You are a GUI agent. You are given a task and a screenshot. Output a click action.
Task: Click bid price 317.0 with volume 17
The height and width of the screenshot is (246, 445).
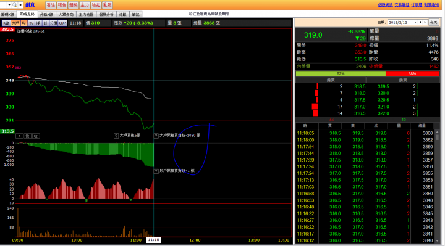[360, 107]
